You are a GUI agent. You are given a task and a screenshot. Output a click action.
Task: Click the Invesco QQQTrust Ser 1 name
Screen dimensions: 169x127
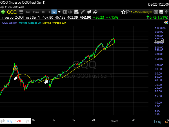pyautogui.click(x=21, y=17)
